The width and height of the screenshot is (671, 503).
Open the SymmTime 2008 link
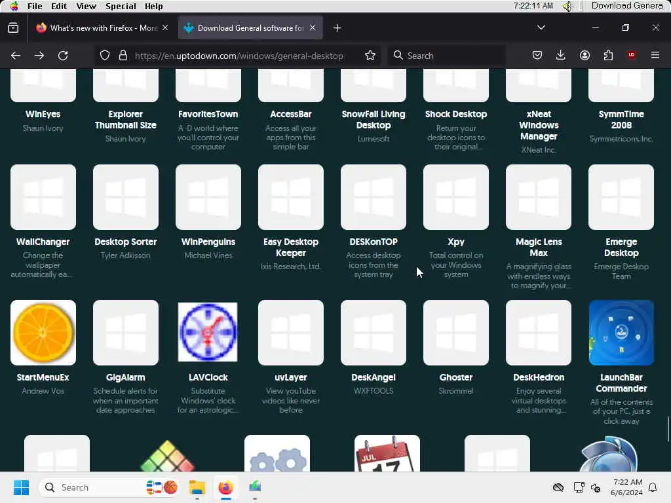(621, 120)
